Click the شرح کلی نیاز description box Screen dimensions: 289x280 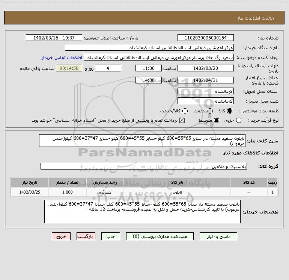click(142, 141)
